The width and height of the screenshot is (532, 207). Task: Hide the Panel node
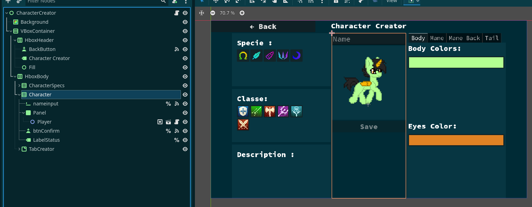[x=185, y=113]
